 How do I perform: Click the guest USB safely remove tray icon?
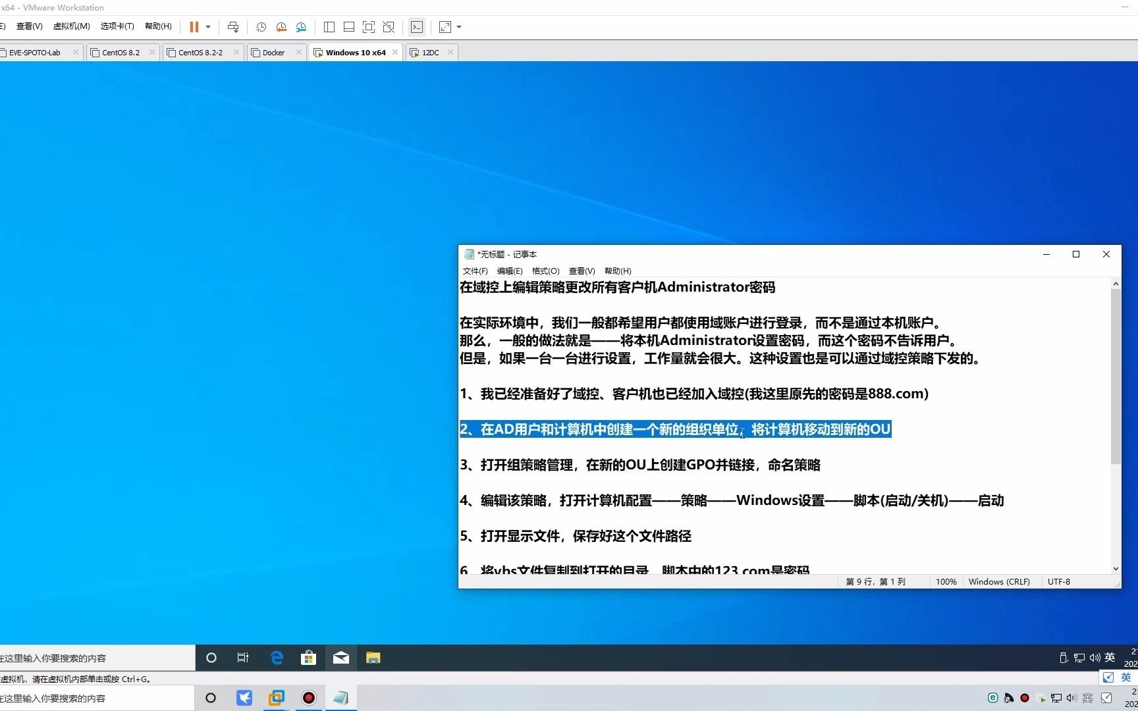tap(1064, 658)
